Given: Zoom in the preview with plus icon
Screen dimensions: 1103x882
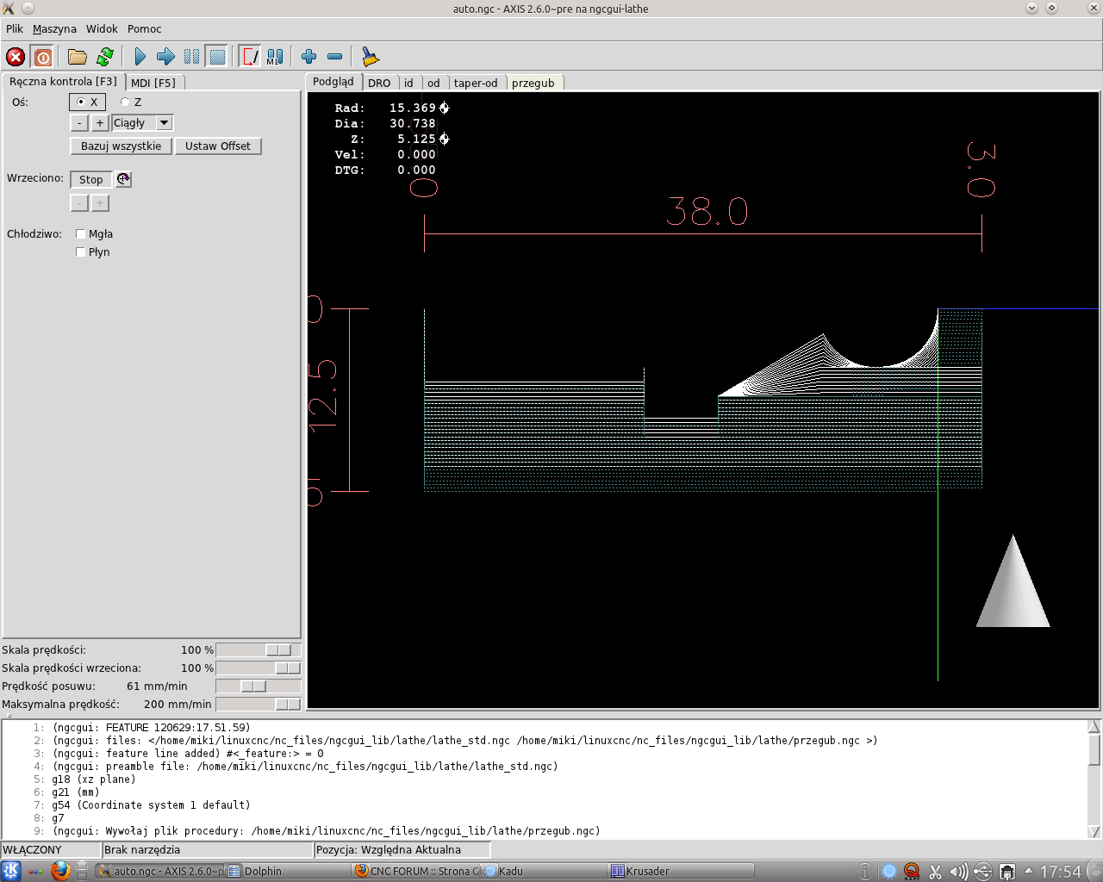Looking at the screenshot, I should coord(308,57).
